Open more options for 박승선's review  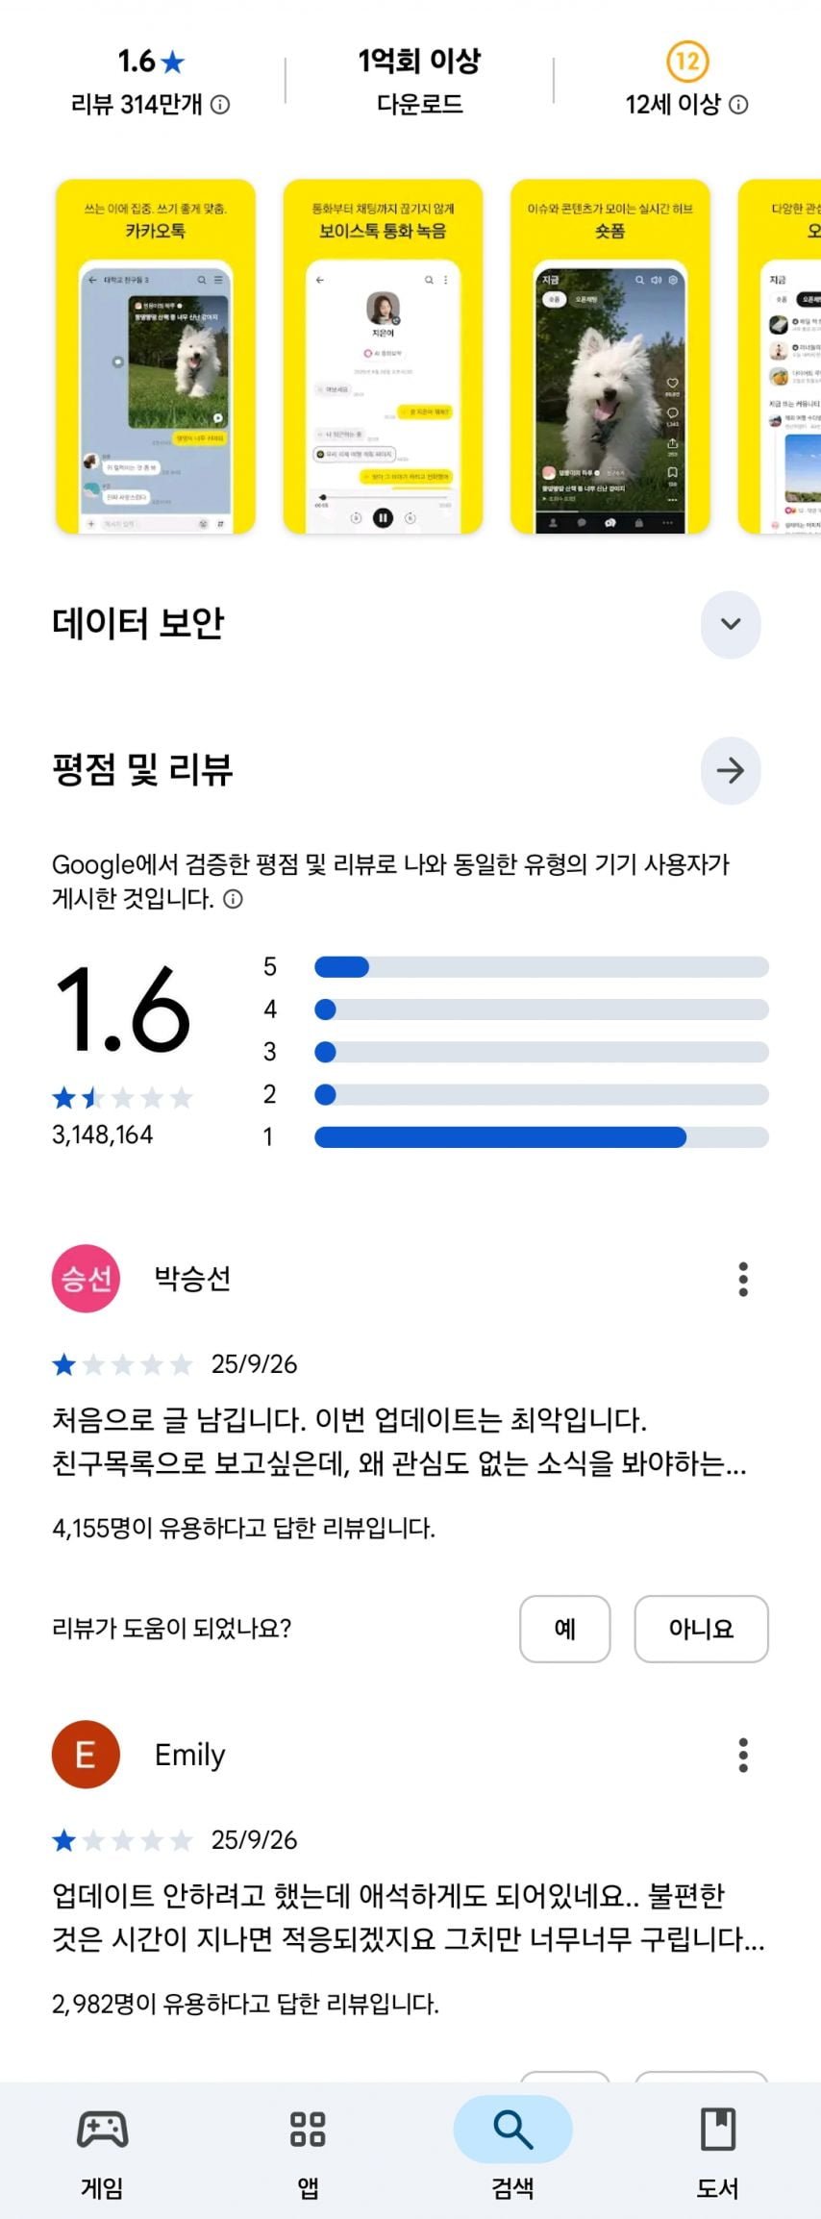coord(742,1279)
